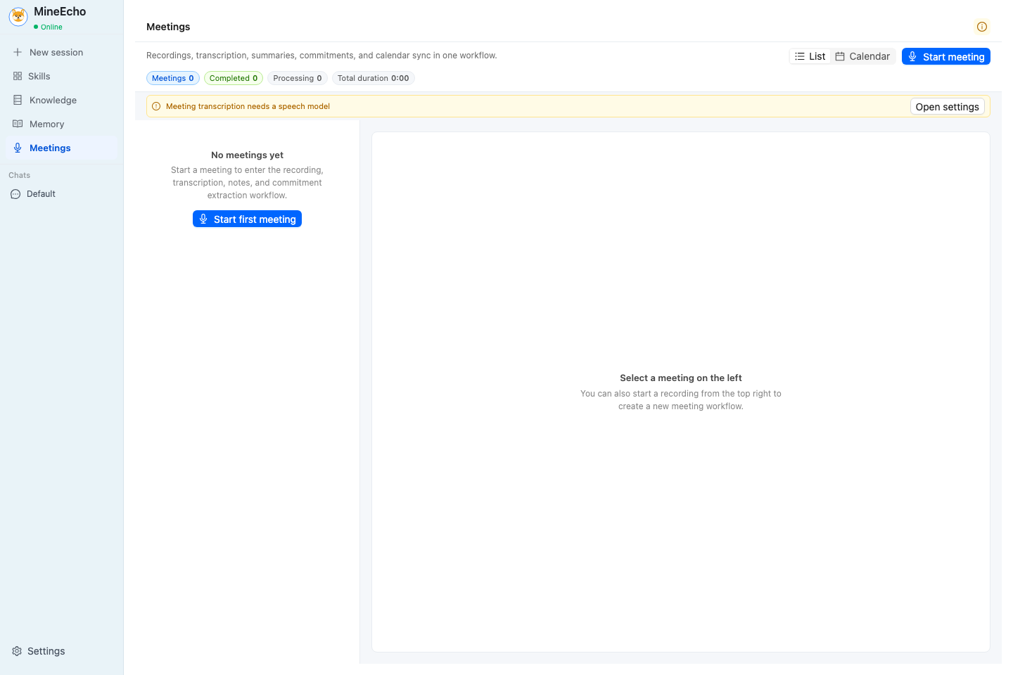Click the 'Select a meeting on the left' text

coord(681,378)
